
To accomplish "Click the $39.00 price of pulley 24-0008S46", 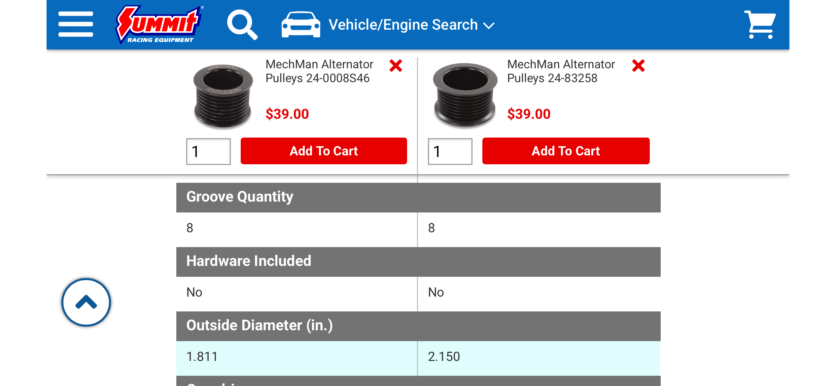I will 287,114.
